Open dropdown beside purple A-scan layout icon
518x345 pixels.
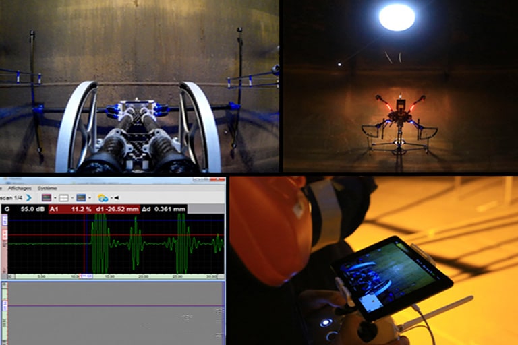[55, 198]
